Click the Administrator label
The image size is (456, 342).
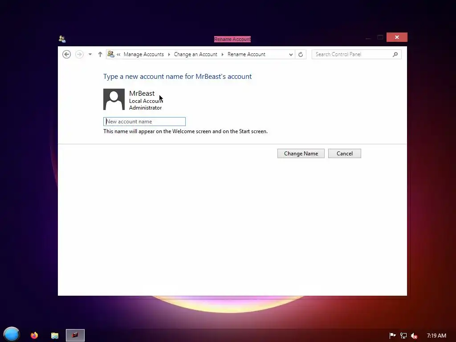click(x=146, y=108)
